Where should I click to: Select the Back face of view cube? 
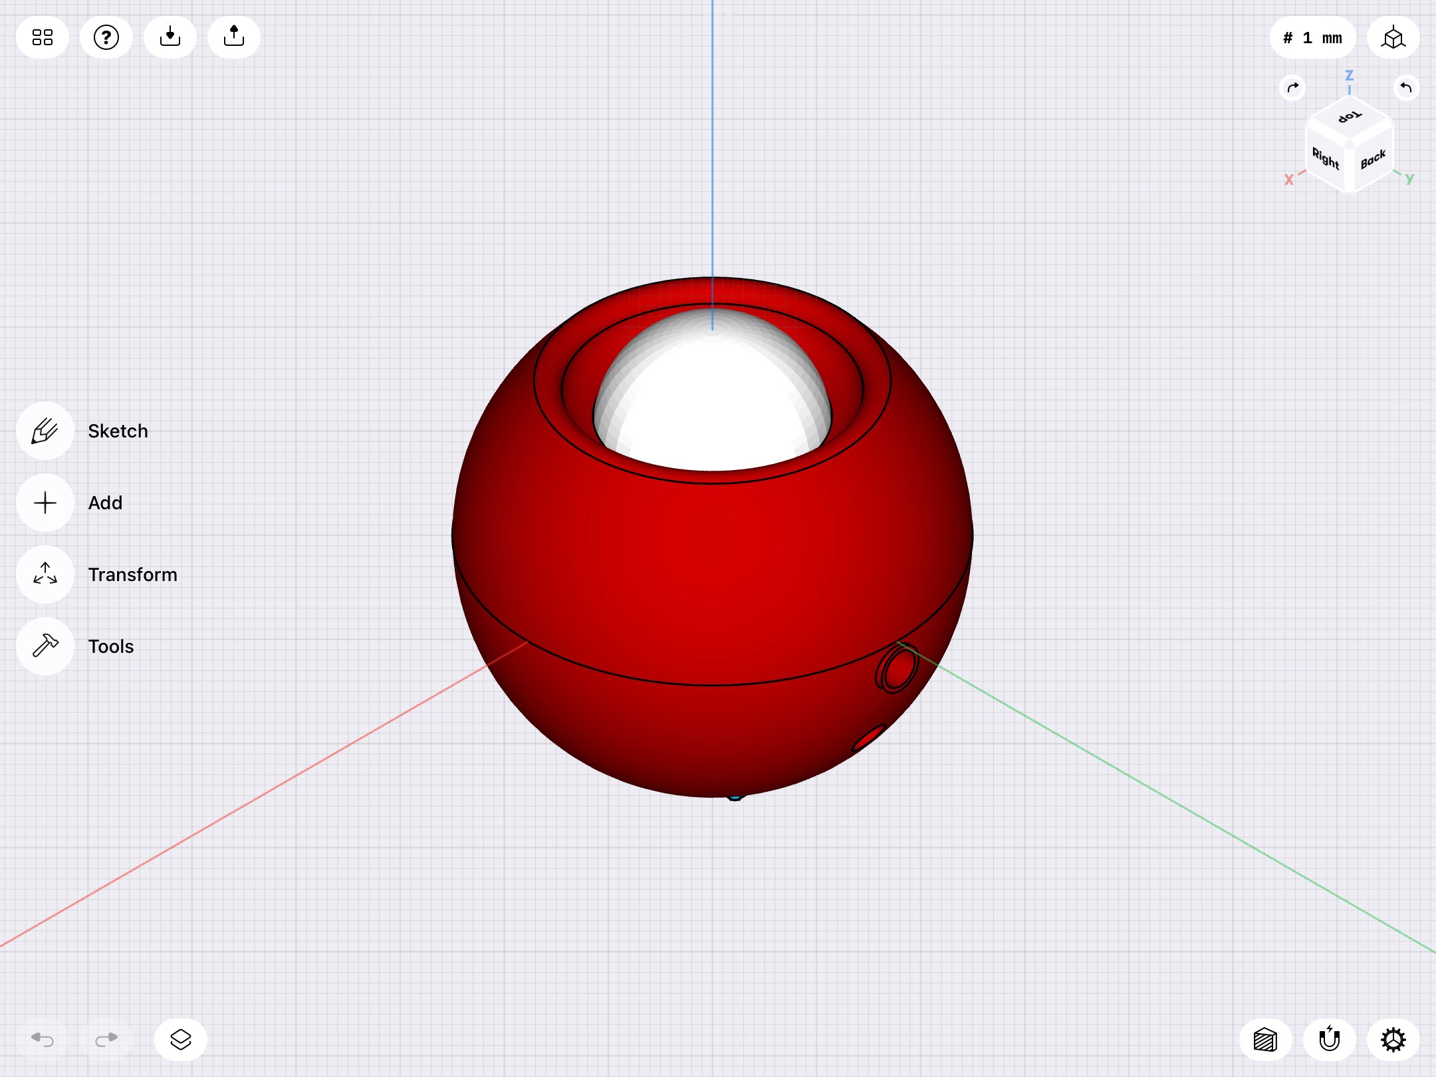pos(1372,160)
